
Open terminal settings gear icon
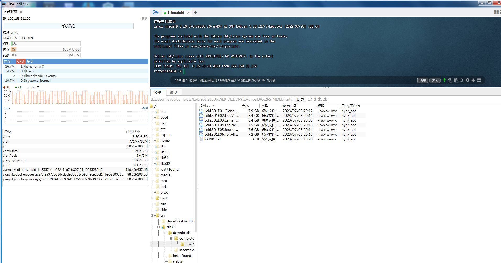pos(467,80)
